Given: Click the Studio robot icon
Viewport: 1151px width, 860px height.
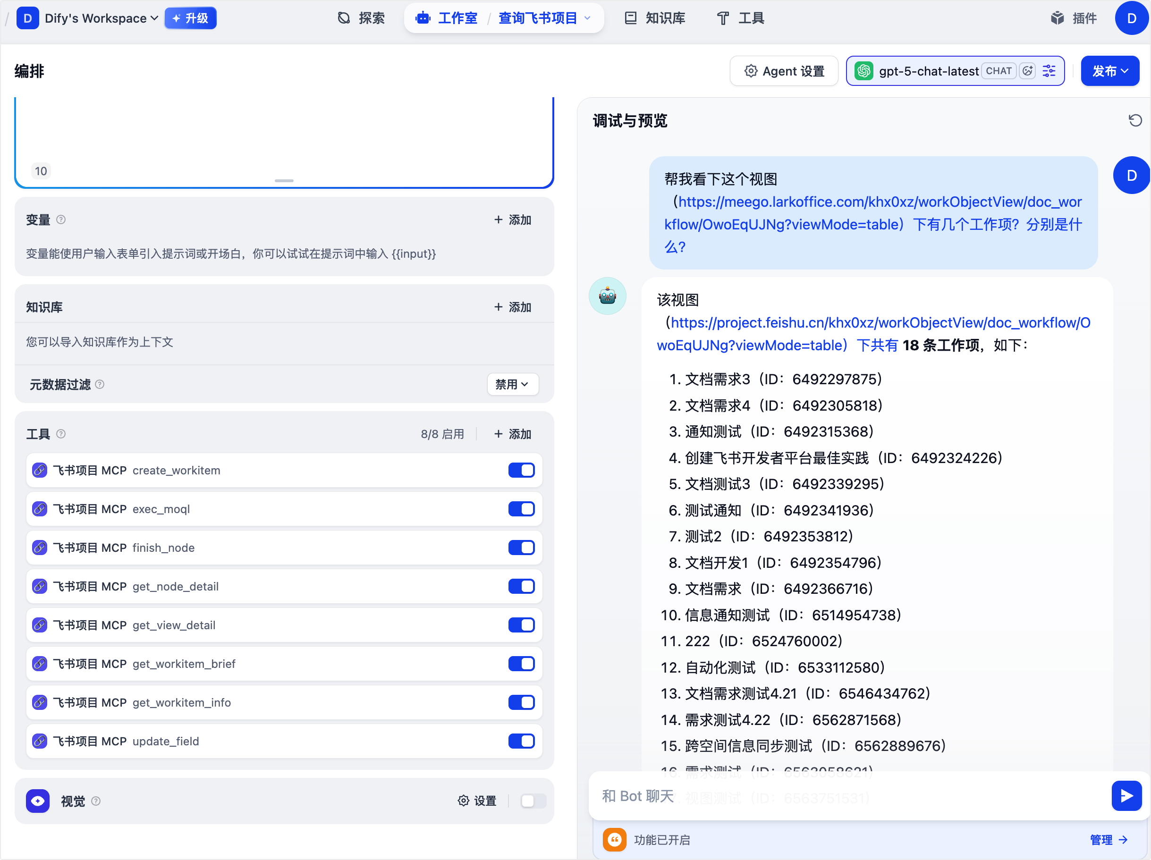Looking at the screenshot, I should pyautogui.click(x=423, y=18).
